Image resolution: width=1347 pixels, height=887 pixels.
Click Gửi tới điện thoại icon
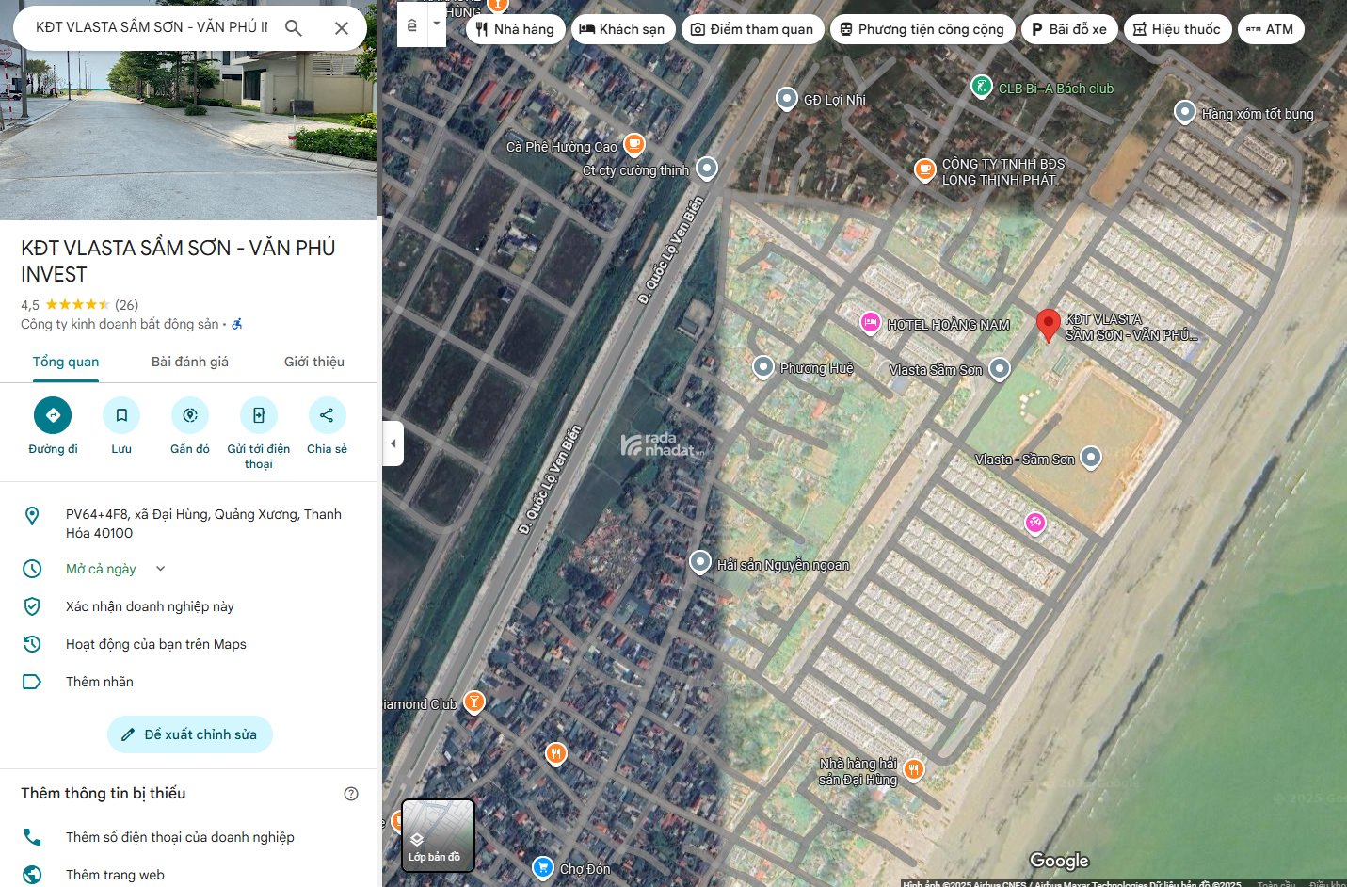(259, 415)
